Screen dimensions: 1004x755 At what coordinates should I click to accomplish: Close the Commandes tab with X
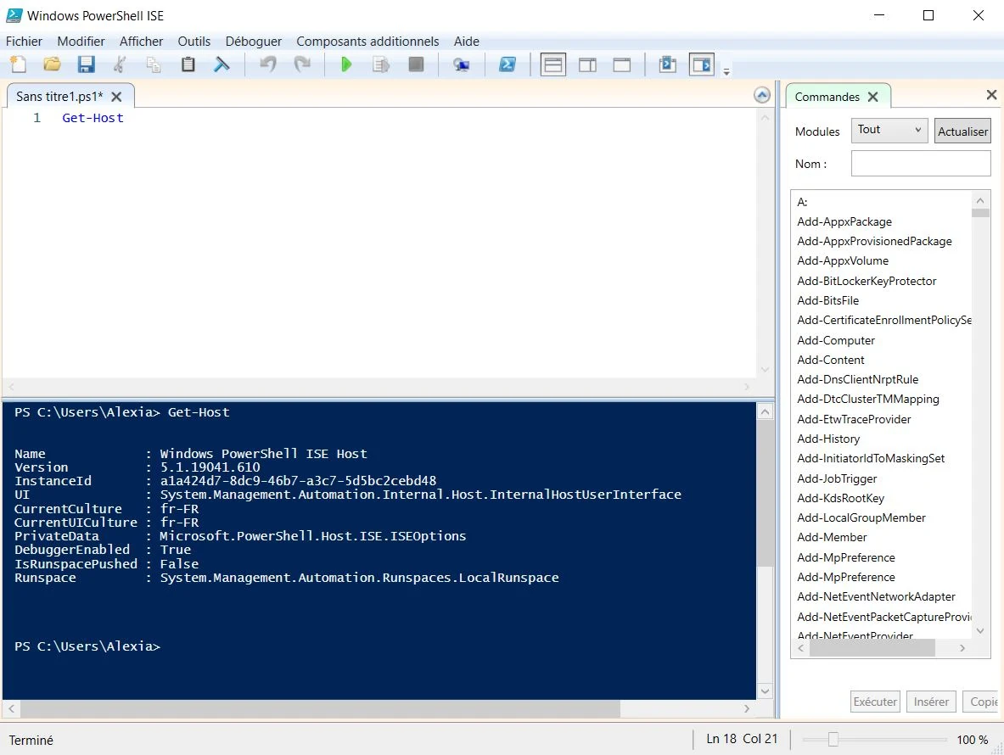click(872, 97)
